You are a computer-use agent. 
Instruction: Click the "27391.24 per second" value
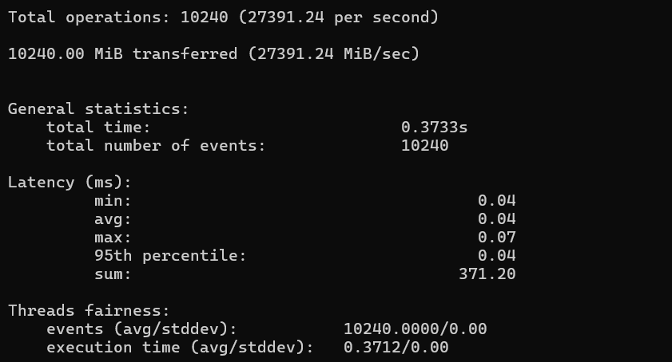(x=332, y=17)
